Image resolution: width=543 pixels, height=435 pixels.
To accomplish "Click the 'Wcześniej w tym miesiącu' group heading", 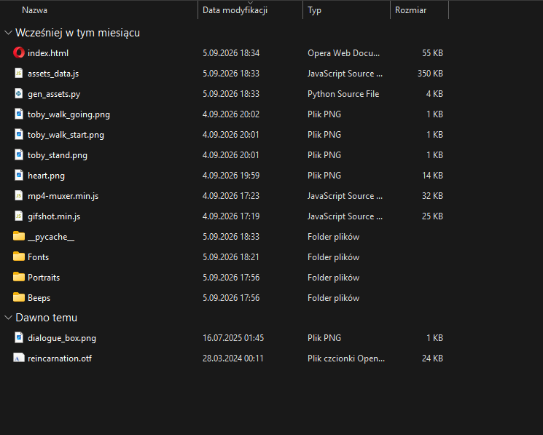I will (77, 33).
